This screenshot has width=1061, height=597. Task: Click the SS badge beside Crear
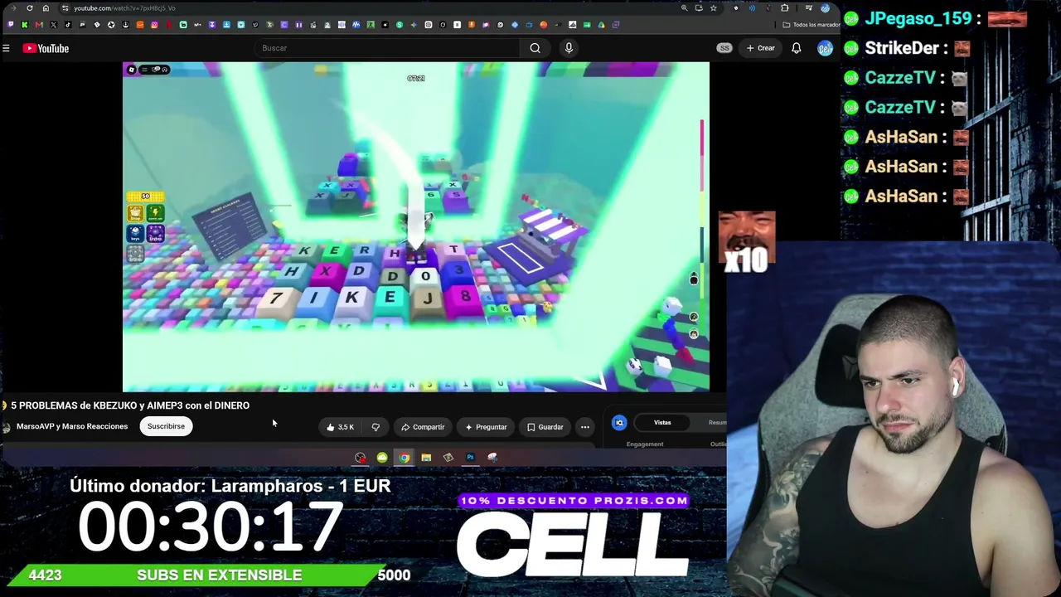point(724,48)
